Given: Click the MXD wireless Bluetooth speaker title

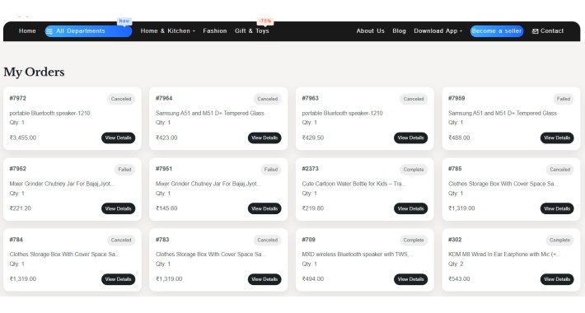Looking at the screenshot, I should click(x=358, y=254).
